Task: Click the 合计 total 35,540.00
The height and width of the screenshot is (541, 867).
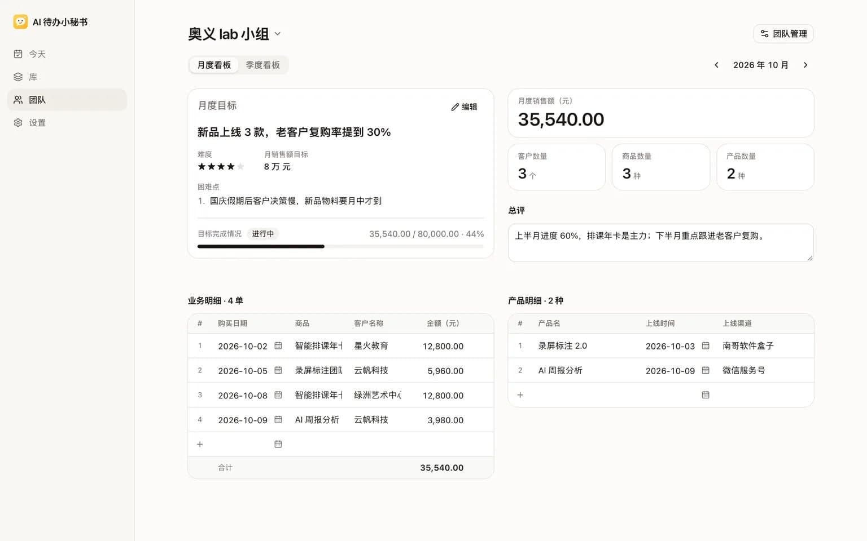Action: pyautogui.click(x=442, y=468)
